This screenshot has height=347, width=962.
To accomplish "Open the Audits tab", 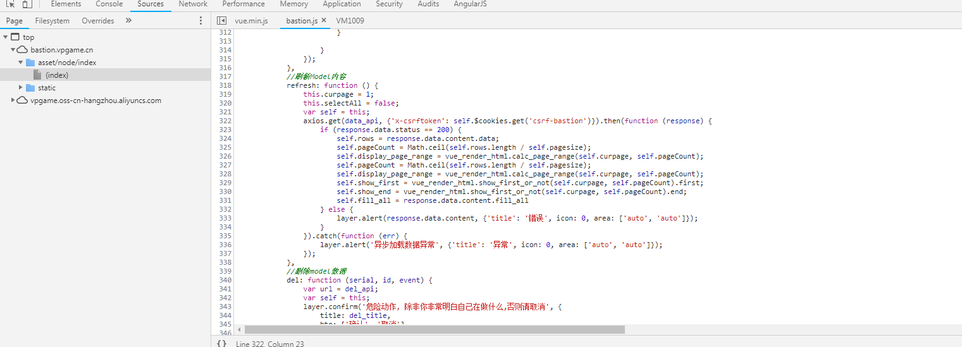I will click(x=428, y=4).
